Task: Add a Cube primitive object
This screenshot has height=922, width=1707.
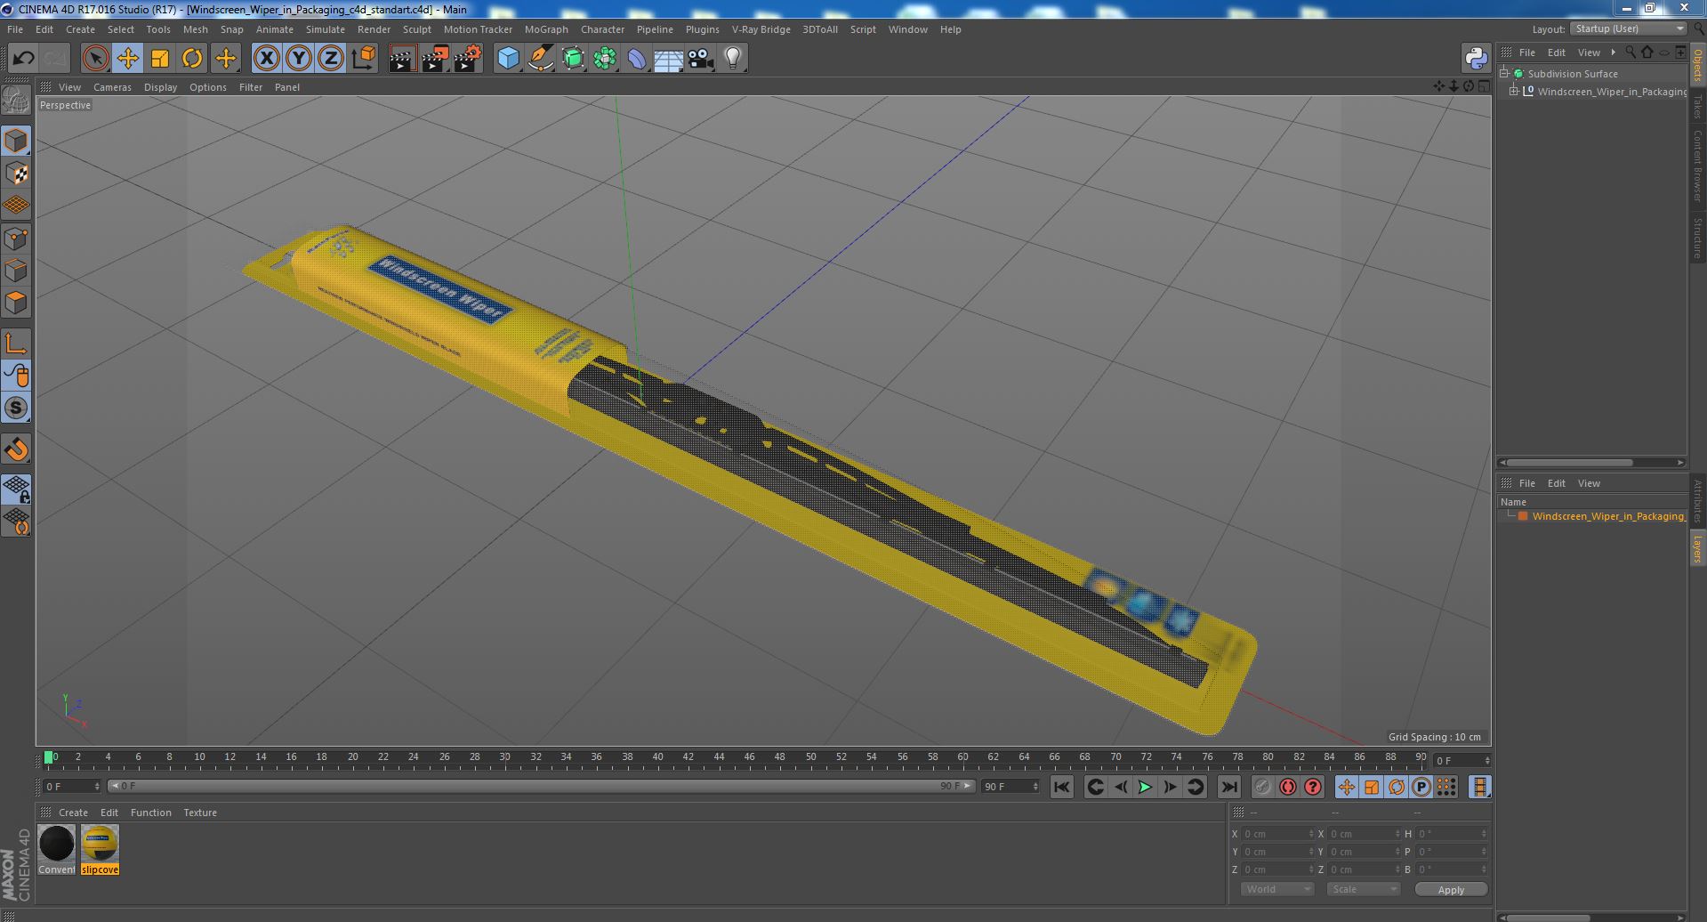Action: coord(508,59)
